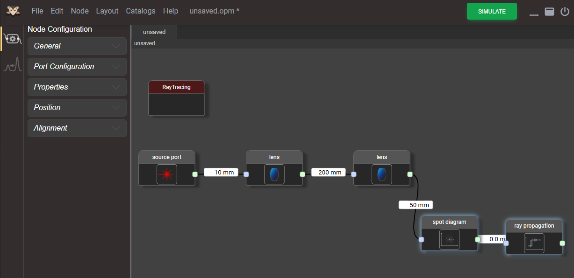574x278 pixels.
Task: Click the Node Configuration panel heading
Action: [x=60, y=29]
